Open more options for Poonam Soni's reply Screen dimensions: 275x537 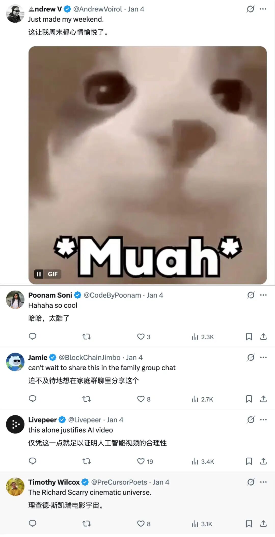[x=263, y=295]
